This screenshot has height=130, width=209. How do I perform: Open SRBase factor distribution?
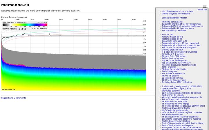click(174, 69)
